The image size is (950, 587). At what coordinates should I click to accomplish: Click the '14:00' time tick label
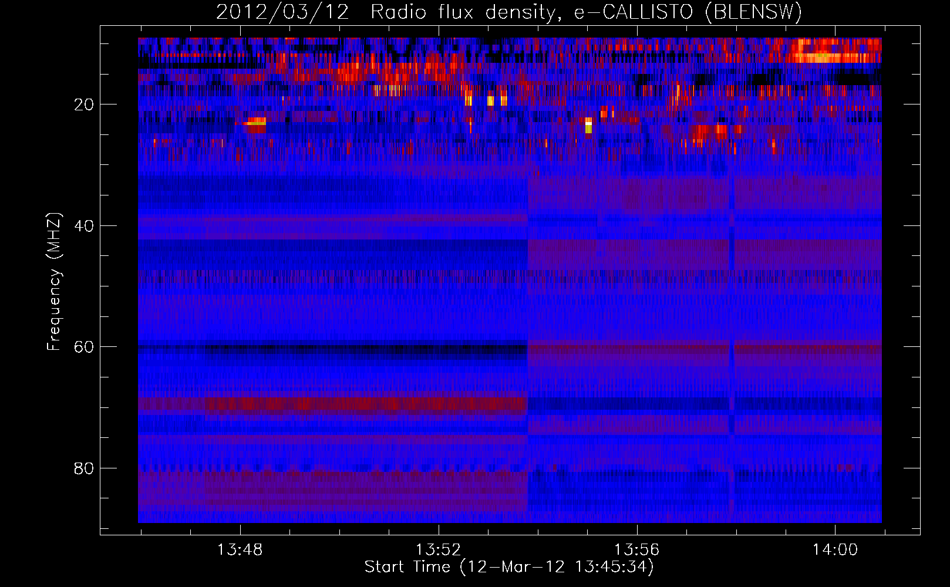835,550
